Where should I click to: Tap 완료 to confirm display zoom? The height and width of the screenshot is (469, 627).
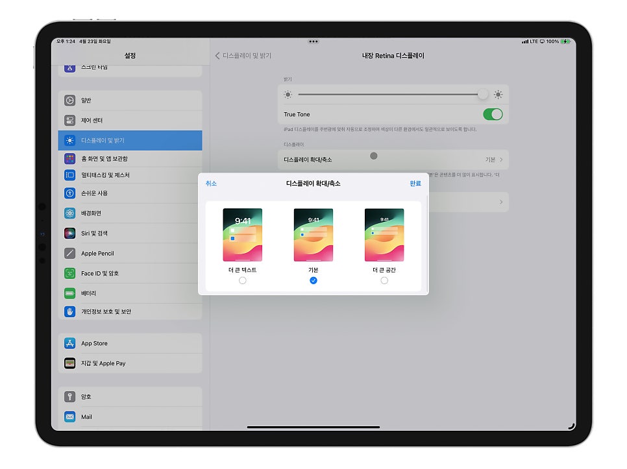click(x=415, y=184)
